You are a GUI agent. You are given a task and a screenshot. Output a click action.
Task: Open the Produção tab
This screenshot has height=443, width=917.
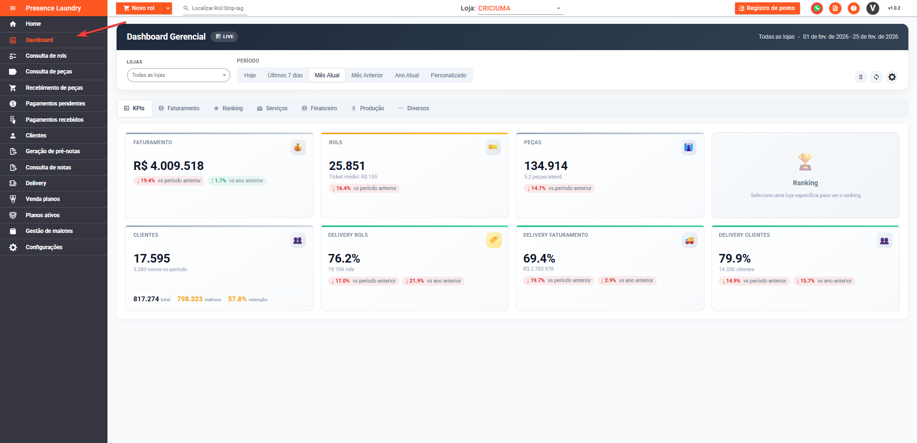click(x=368, y=108)
